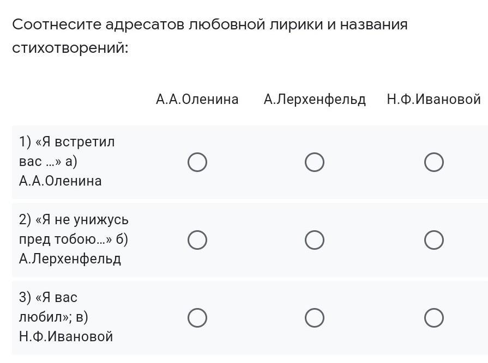Click А.Лерхенфельд text inside the second row label
Screen dimensions: 488x363
(x=70, y=259)
